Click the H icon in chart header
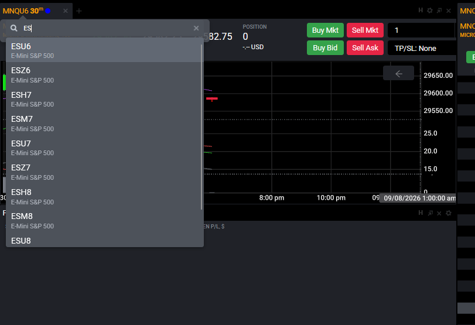The height and width of the screenshot is (325, 475). 421,11
